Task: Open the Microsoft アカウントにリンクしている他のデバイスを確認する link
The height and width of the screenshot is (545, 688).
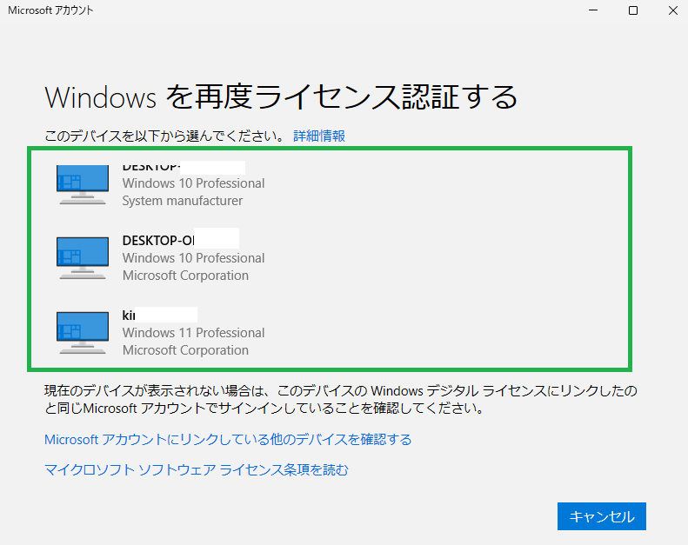Action: (228, 439)
